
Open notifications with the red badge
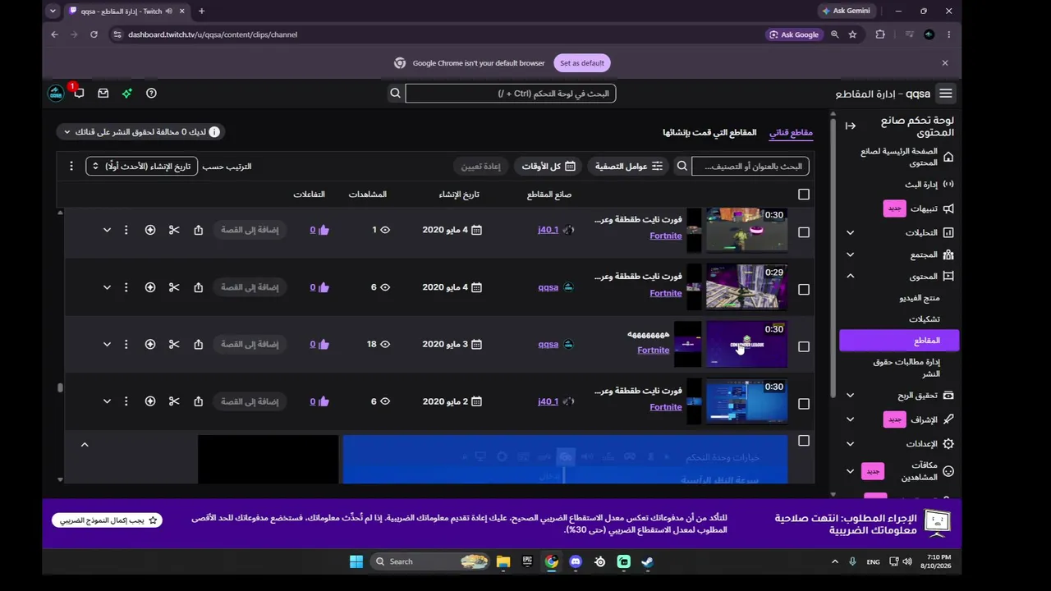pyautogui.click(x=79, y=93)
